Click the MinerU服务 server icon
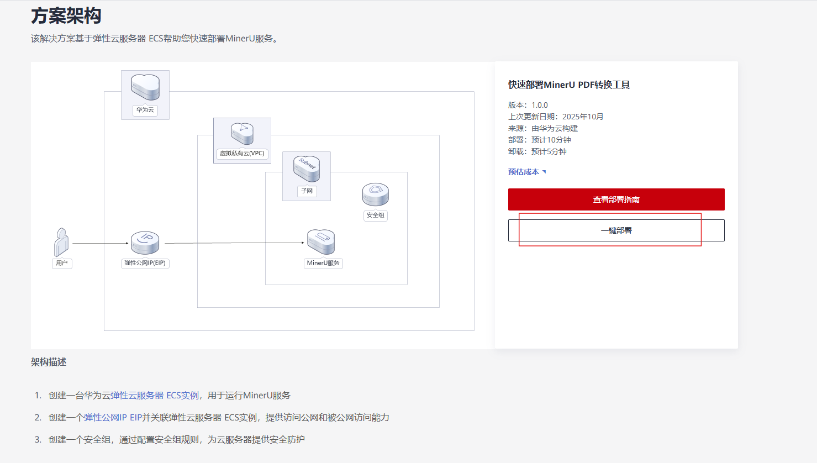Viewport: 817px width, 463px height. click(x=321, y=242)
